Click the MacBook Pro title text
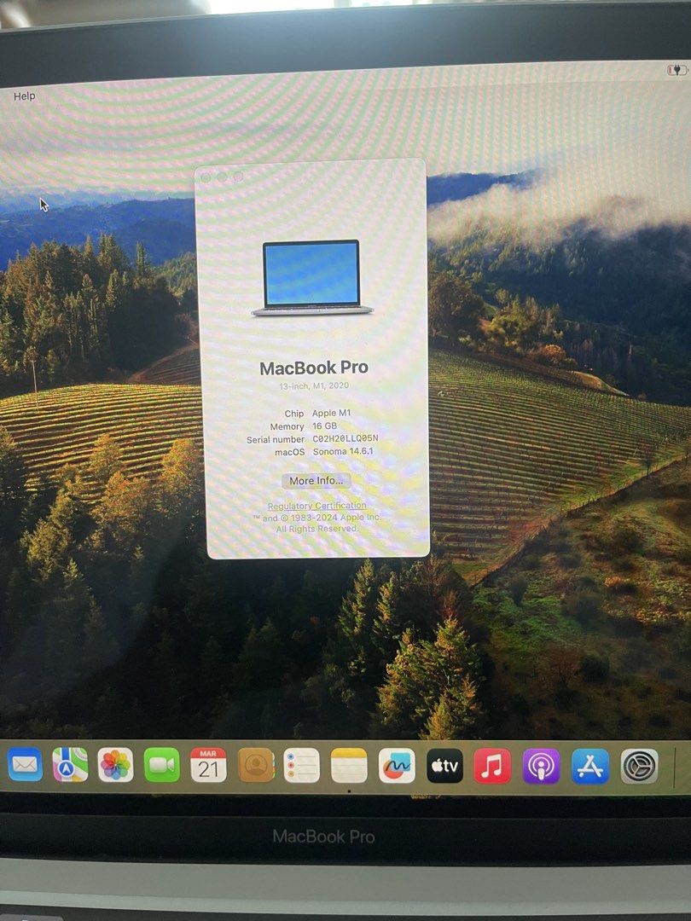Screen dimensions: 691x921 click(314, 368)
